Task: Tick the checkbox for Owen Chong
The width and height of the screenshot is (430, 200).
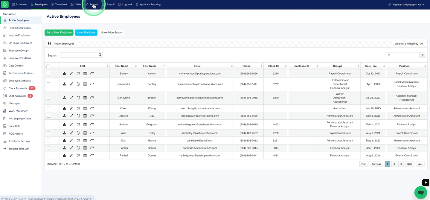Action: 48,108
